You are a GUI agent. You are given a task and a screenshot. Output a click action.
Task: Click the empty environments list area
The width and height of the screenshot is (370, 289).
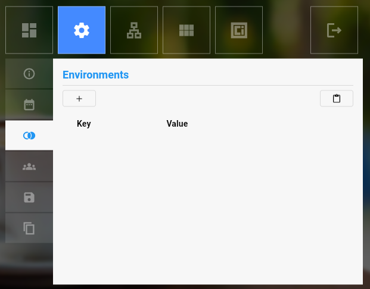(207, 202)
